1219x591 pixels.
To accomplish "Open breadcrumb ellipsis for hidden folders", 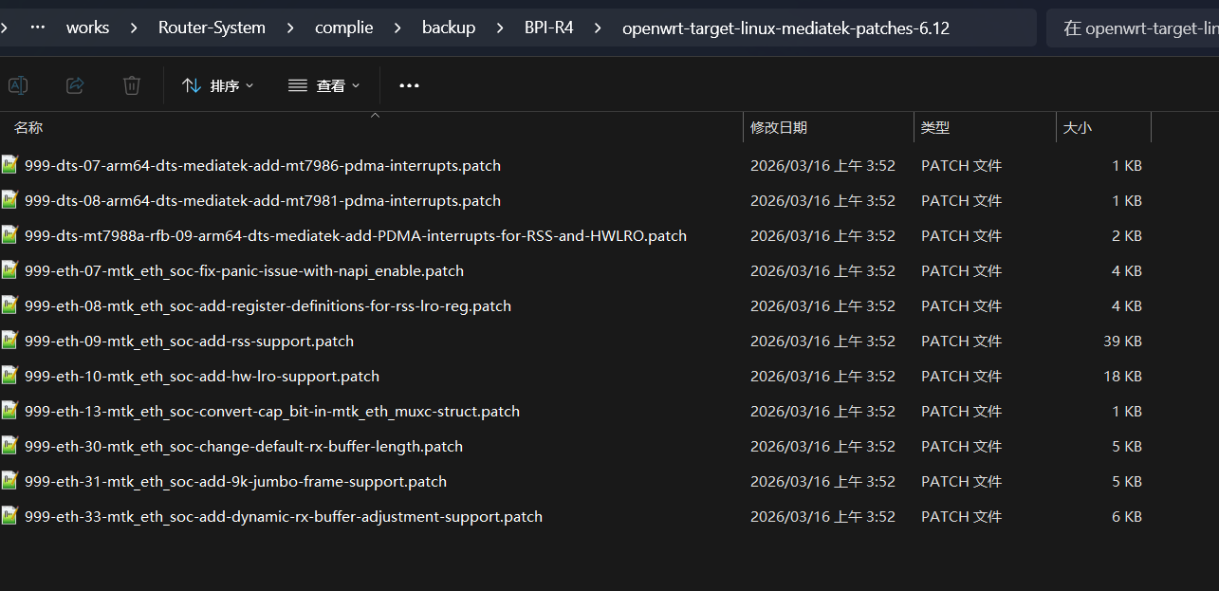I will (38, 28).
